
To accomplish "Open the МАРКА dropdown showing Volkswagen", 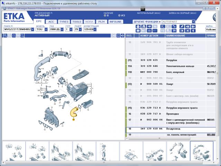I will tap(211, 29).
